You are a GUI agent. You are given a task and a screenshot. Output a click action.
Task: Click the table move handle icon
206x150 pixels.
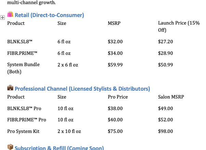tap(2, 17)
